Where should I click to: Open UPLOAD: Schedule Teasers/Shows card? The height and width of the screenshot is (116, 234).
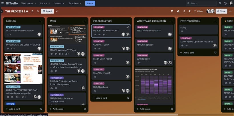67,66
